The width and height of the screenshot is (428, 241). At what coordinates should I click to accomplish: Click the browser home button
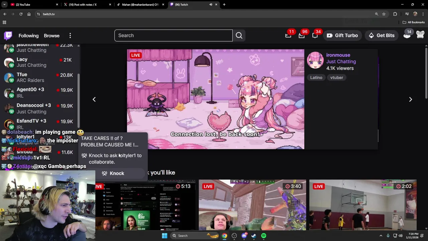(x=29, y=14)
